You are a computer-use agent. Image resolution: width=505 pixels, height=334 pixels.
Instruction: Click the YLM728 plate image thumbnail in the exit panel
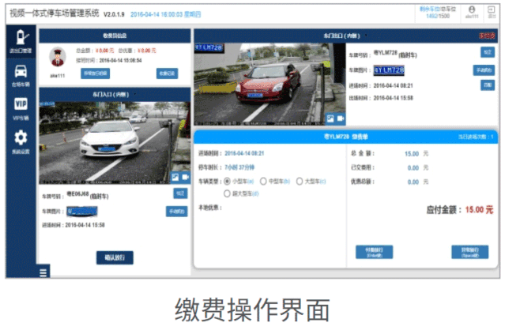[x=389, y=70]
